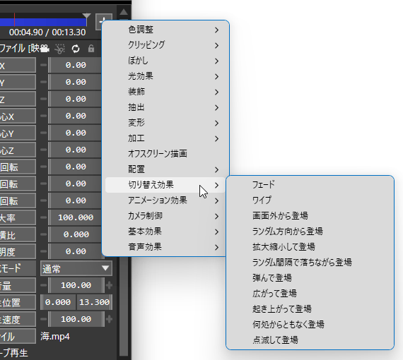Click the blue timeline position slider

pyautogui.click(x=43, y=22)
